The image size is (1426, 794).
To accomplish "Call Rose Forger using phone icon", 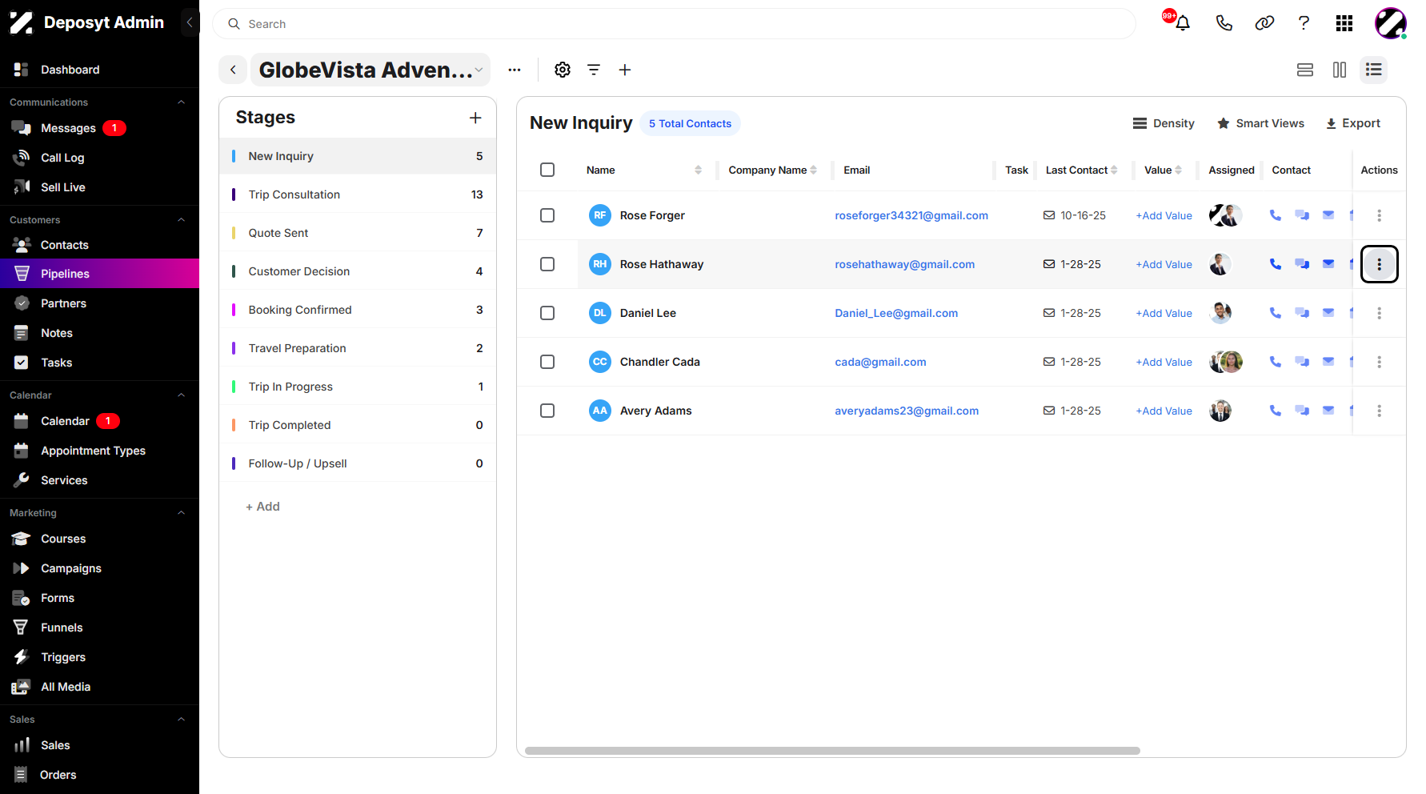I will click(1276, 215).
